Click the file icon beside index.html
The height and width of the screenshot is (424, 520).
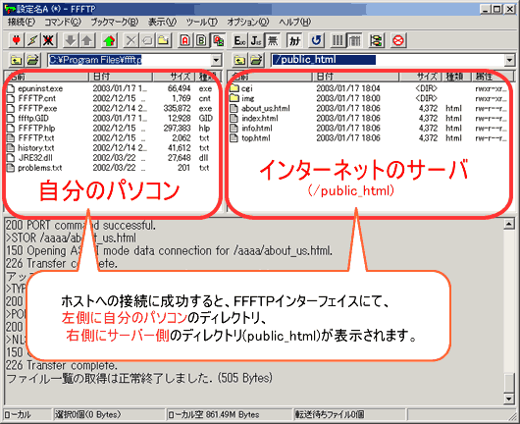[x=234, y=118]
